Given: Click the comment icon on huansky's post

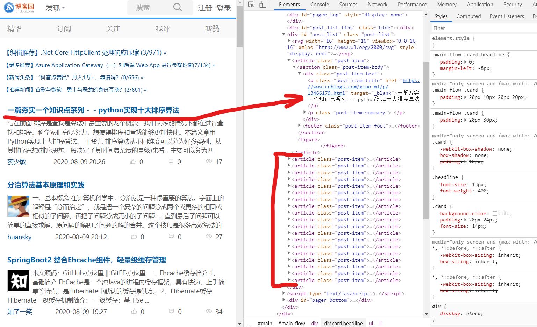Looking at the screenshot, I should pos(171,237).
